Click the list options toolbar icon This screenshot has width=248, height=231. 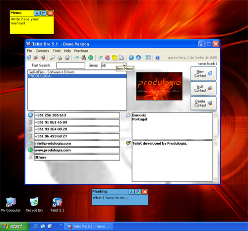tap(148, 58)
